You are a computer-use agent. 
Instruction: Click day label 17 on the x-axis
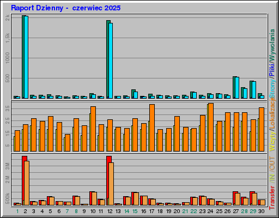point(151,211)
